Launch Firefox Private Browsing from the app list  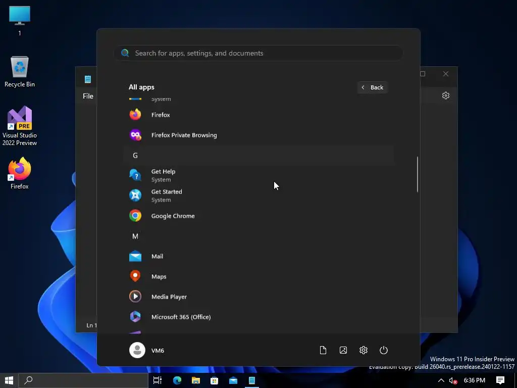[258, 135]
